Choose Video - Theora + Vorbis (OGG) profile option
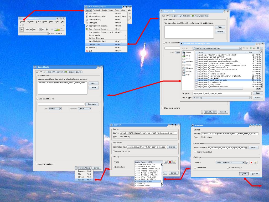 [148, 169]
